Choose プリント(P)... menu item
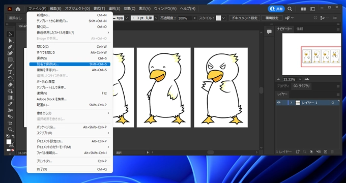This screenshot has width=346, height=183. (x=70, y=161)
